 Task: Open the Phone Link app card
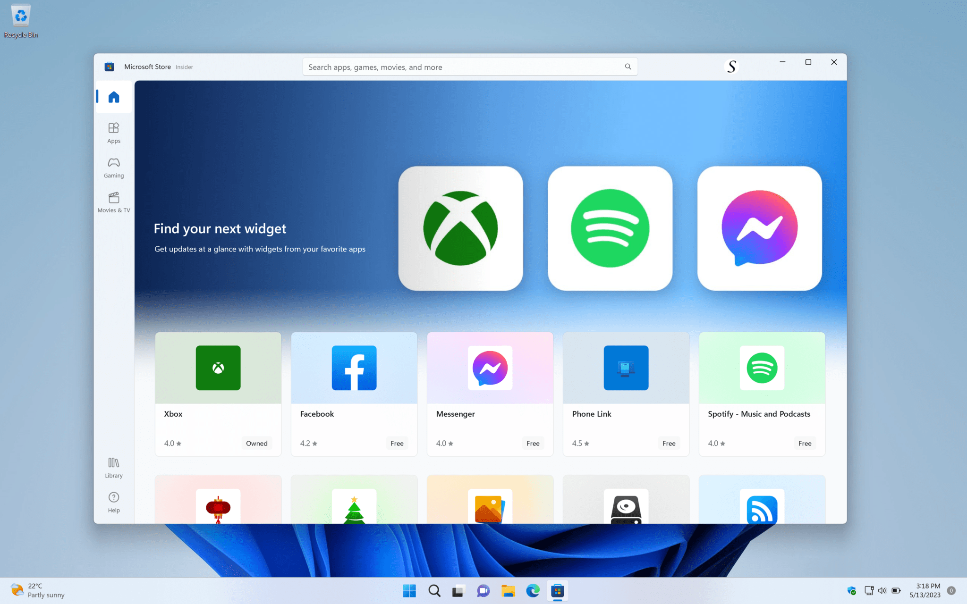click(x=626, y=394)
